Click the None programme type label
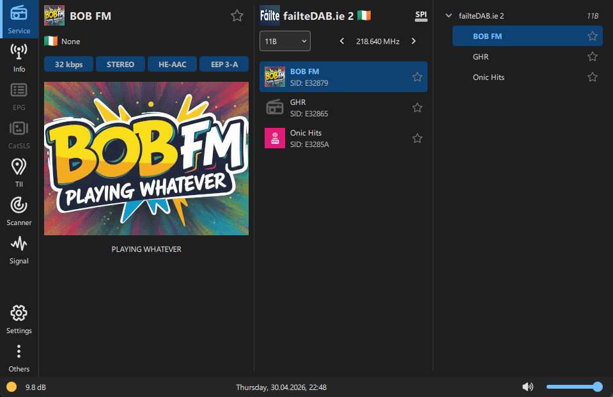This screenshot has height=397, width=613. coord(71,42)
